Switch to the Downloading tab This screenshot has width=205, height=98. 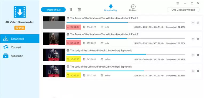click(x=111, y=8)
